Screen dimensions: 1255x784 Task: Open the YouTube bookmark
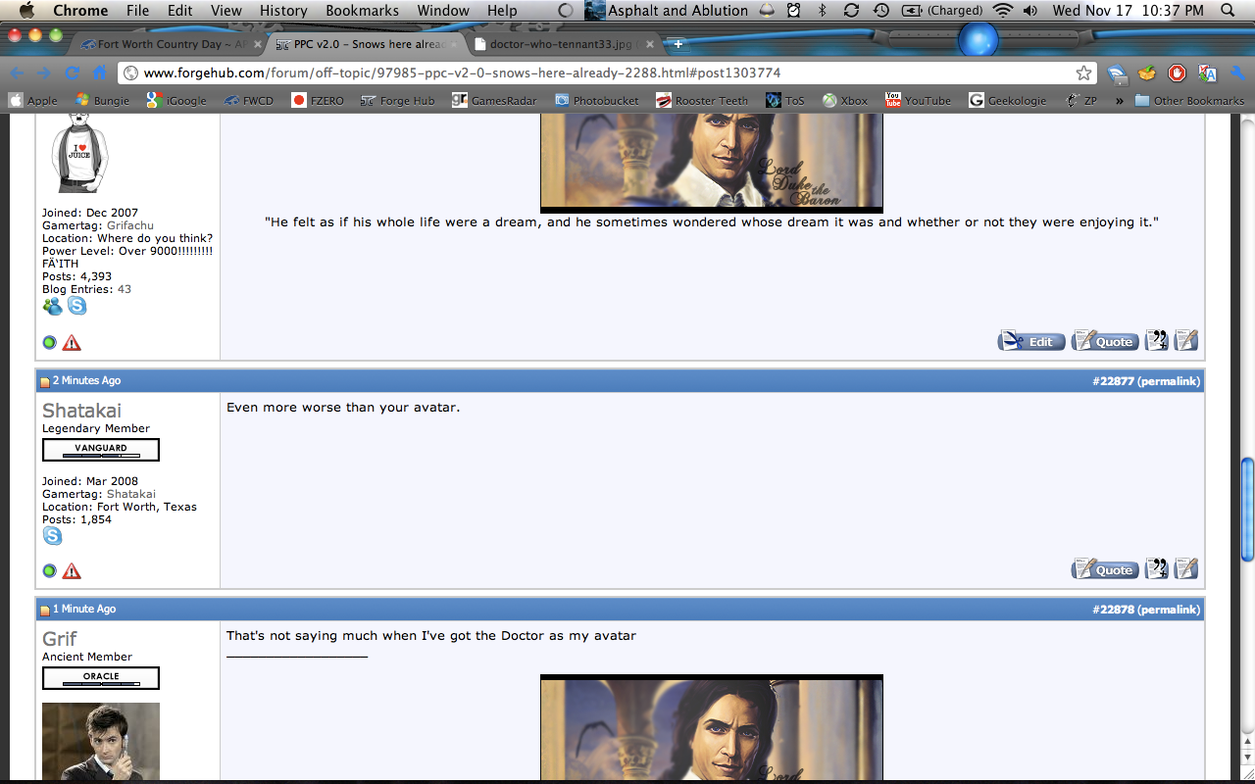(x=918, y=100)
